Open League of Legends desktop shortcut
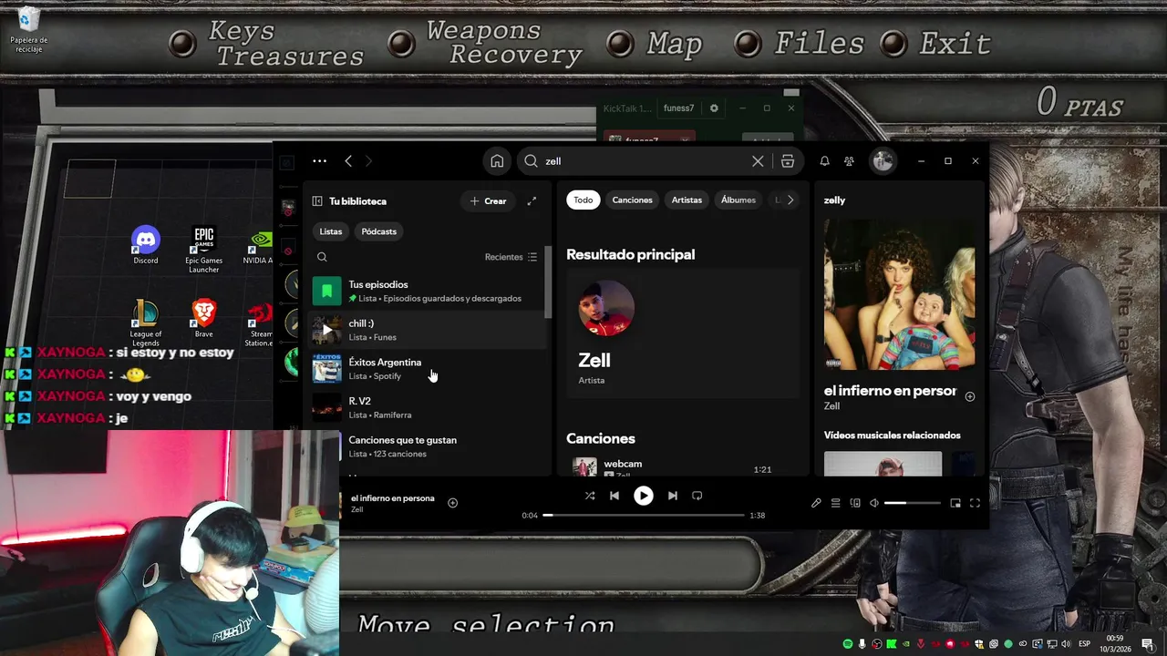The width and height of the screenshot is (1167, 656). pos(145,323)
